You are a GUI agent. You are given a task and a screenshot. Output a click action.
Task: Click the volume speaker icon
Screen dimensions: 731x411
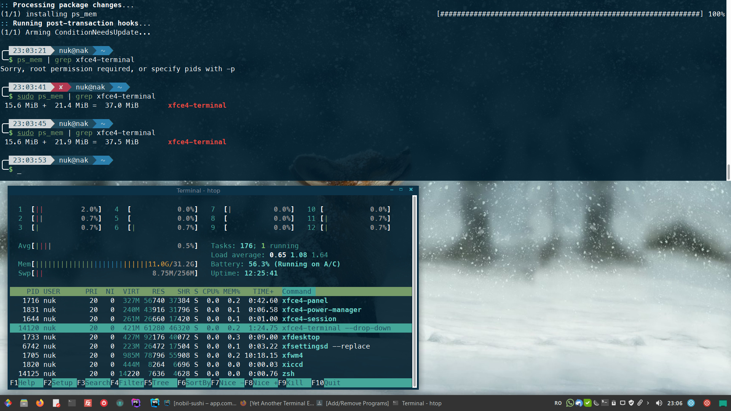click(x=659, y=403)
